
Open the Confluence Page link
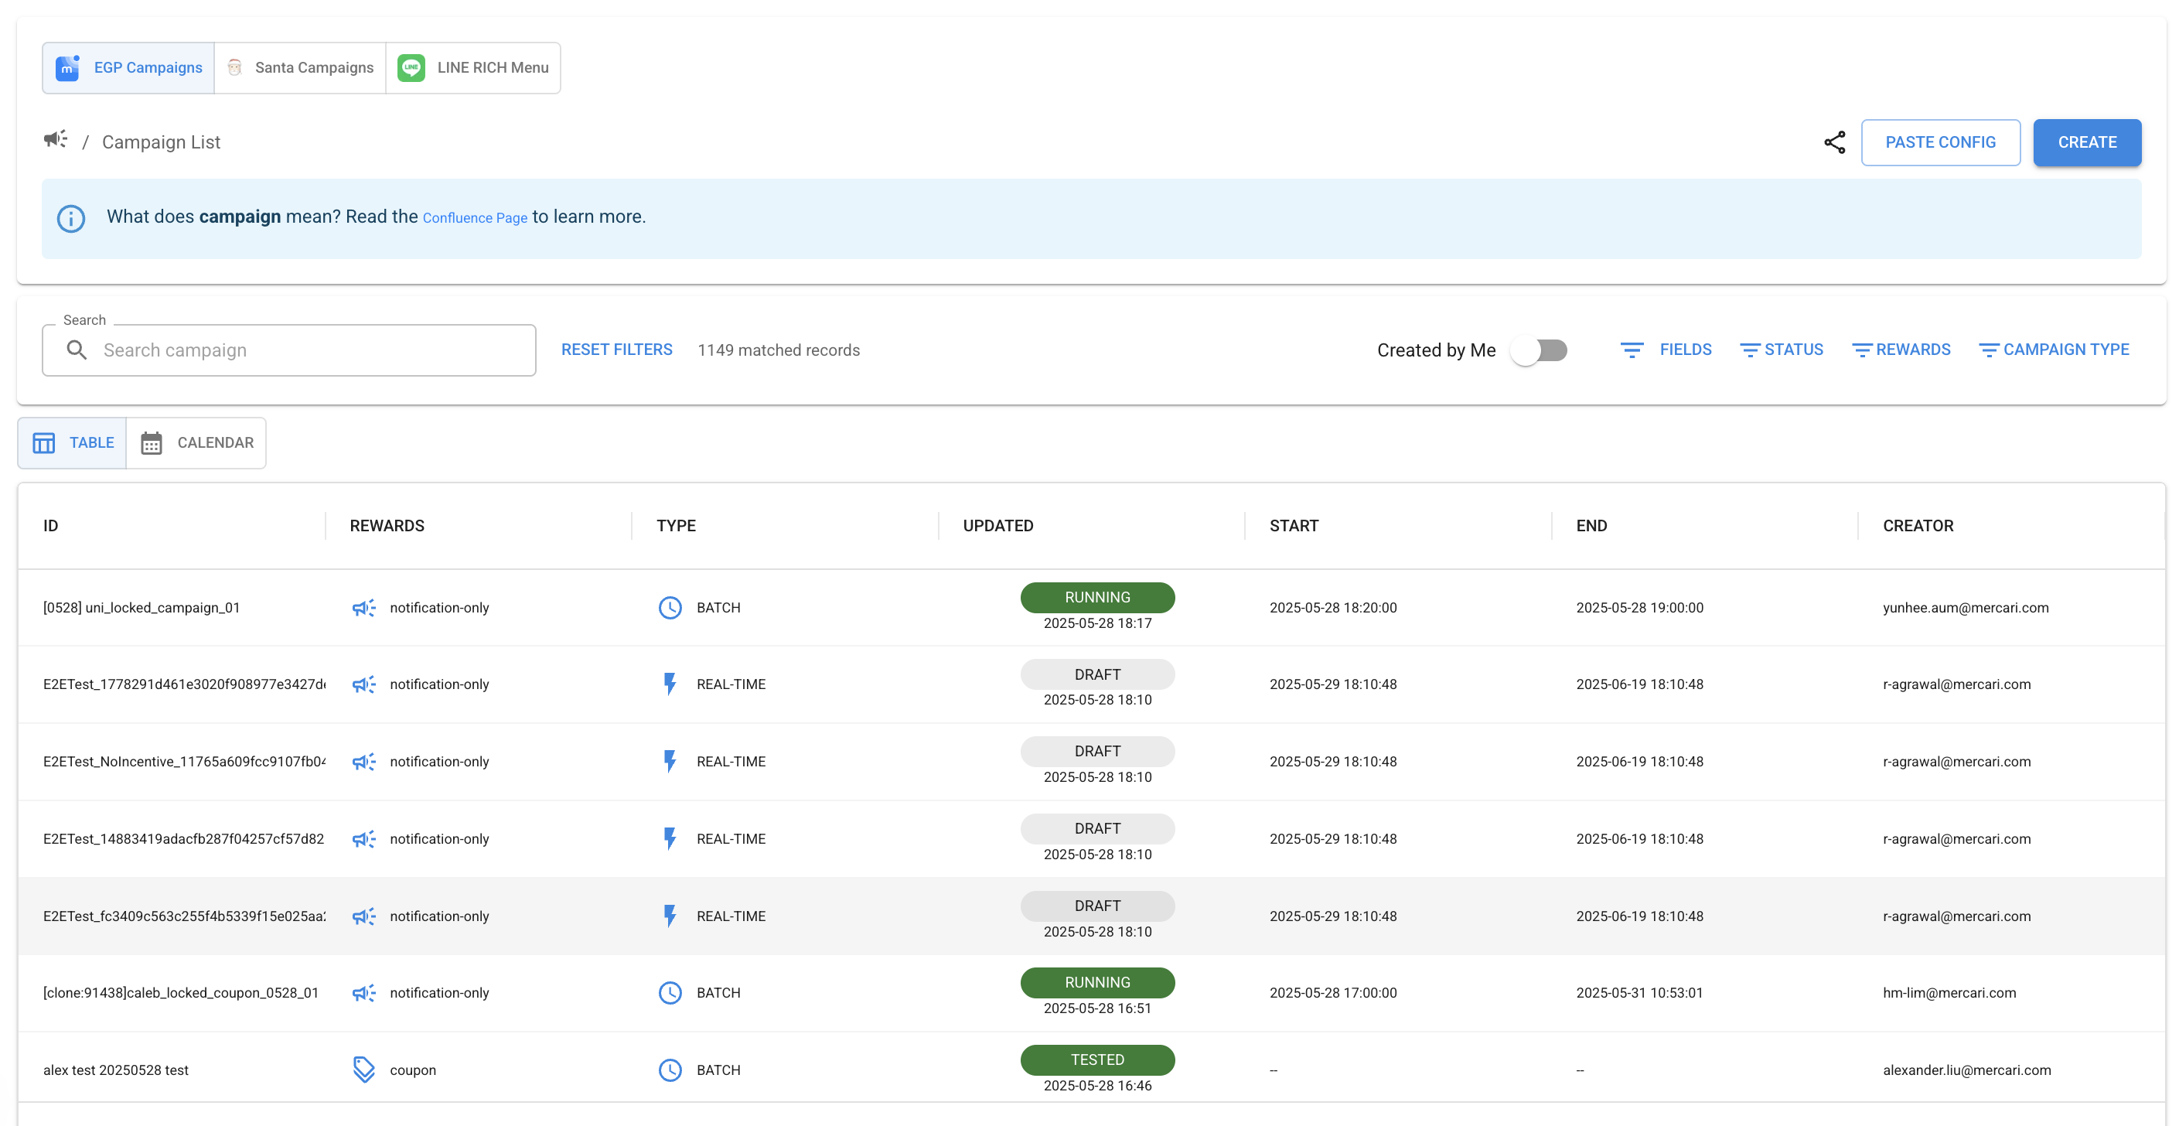(x=475, y=218)
